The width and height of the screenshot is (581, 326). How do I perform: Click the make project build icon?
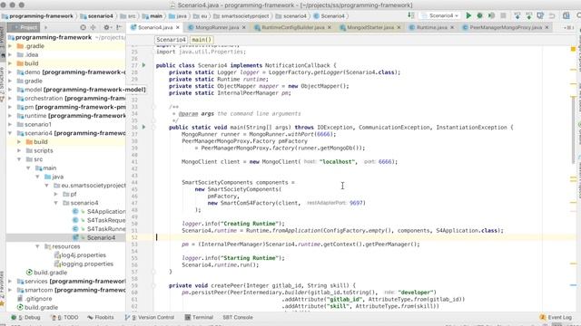pos(411,15)
